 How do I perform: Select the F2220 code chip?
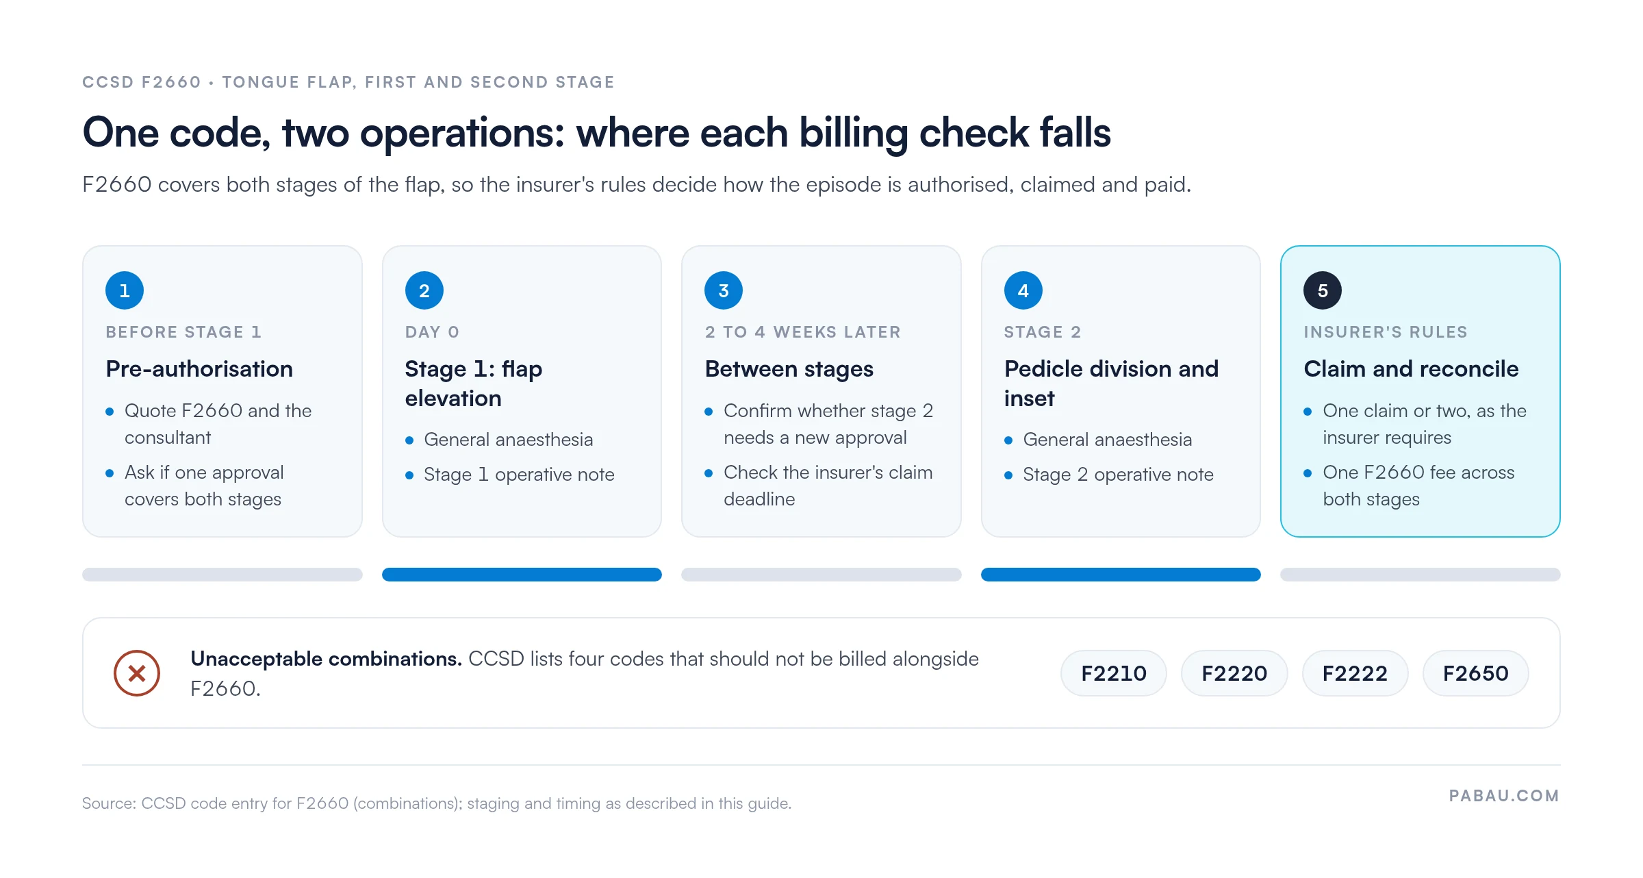(1234, 673)
